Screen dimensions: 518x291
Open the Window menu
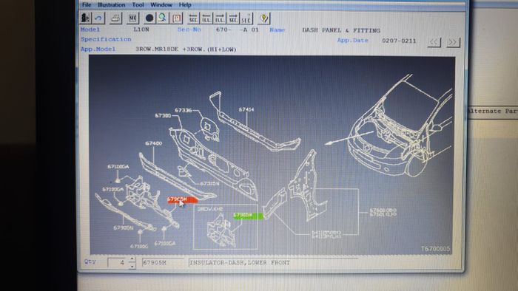(161, 5)
